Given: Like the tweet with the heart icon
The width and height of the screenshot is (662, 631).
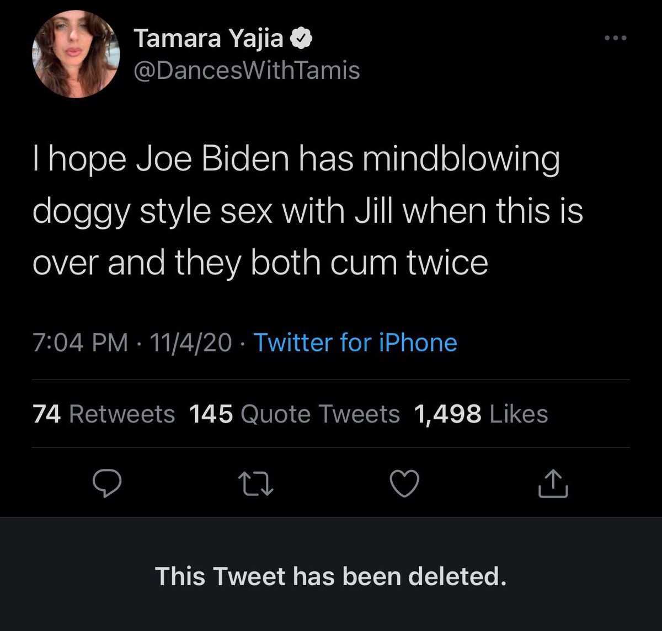Looking at the screenshot, I should pyautogui.click(x=404, y=484).
